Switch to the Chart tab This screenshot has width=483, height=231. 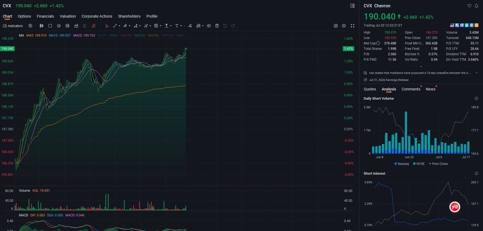(x=7, y=16)
